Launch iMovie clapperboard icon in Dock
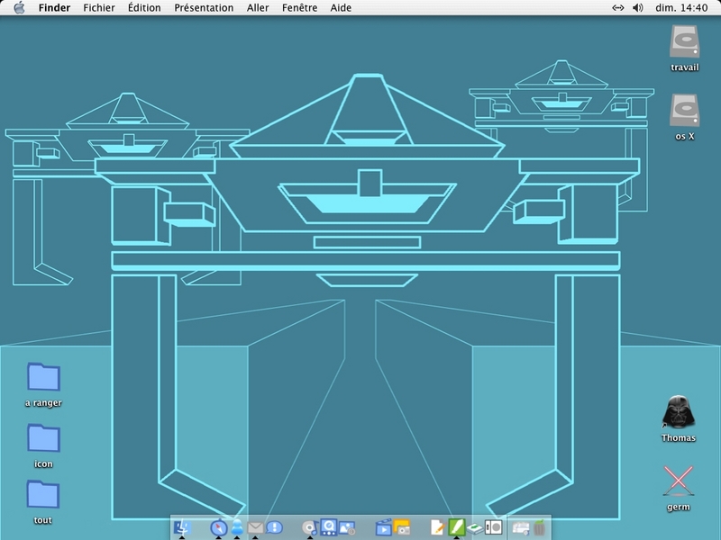This screenshot has height=540, width=721. 383,527
